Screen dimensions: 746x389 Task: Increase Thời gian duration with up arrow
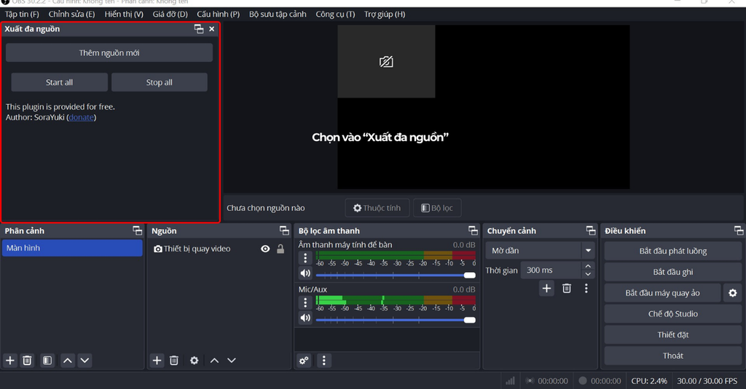(588, 266)
